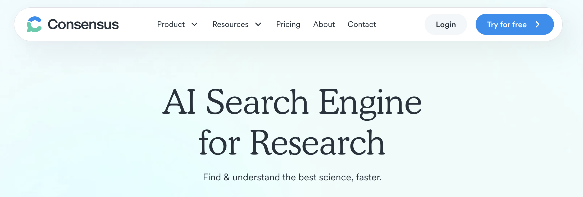Click the word "Search" in the headline

pyautogui.click(x=257, y=102)
